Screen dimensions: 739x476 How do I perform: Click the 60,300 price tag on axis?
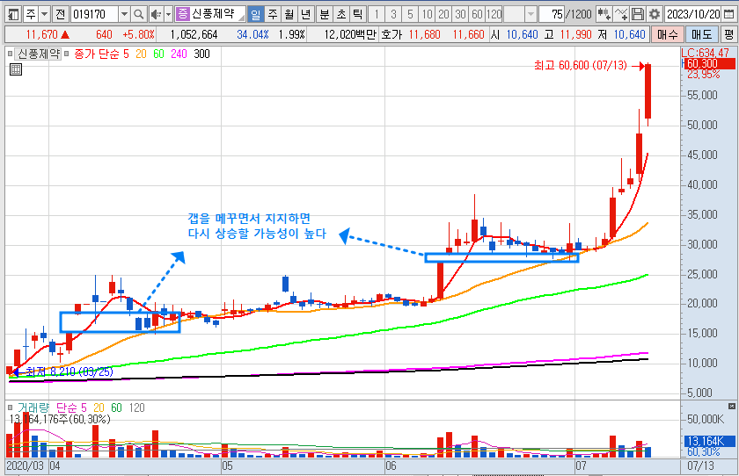click(x=709, y=63)
